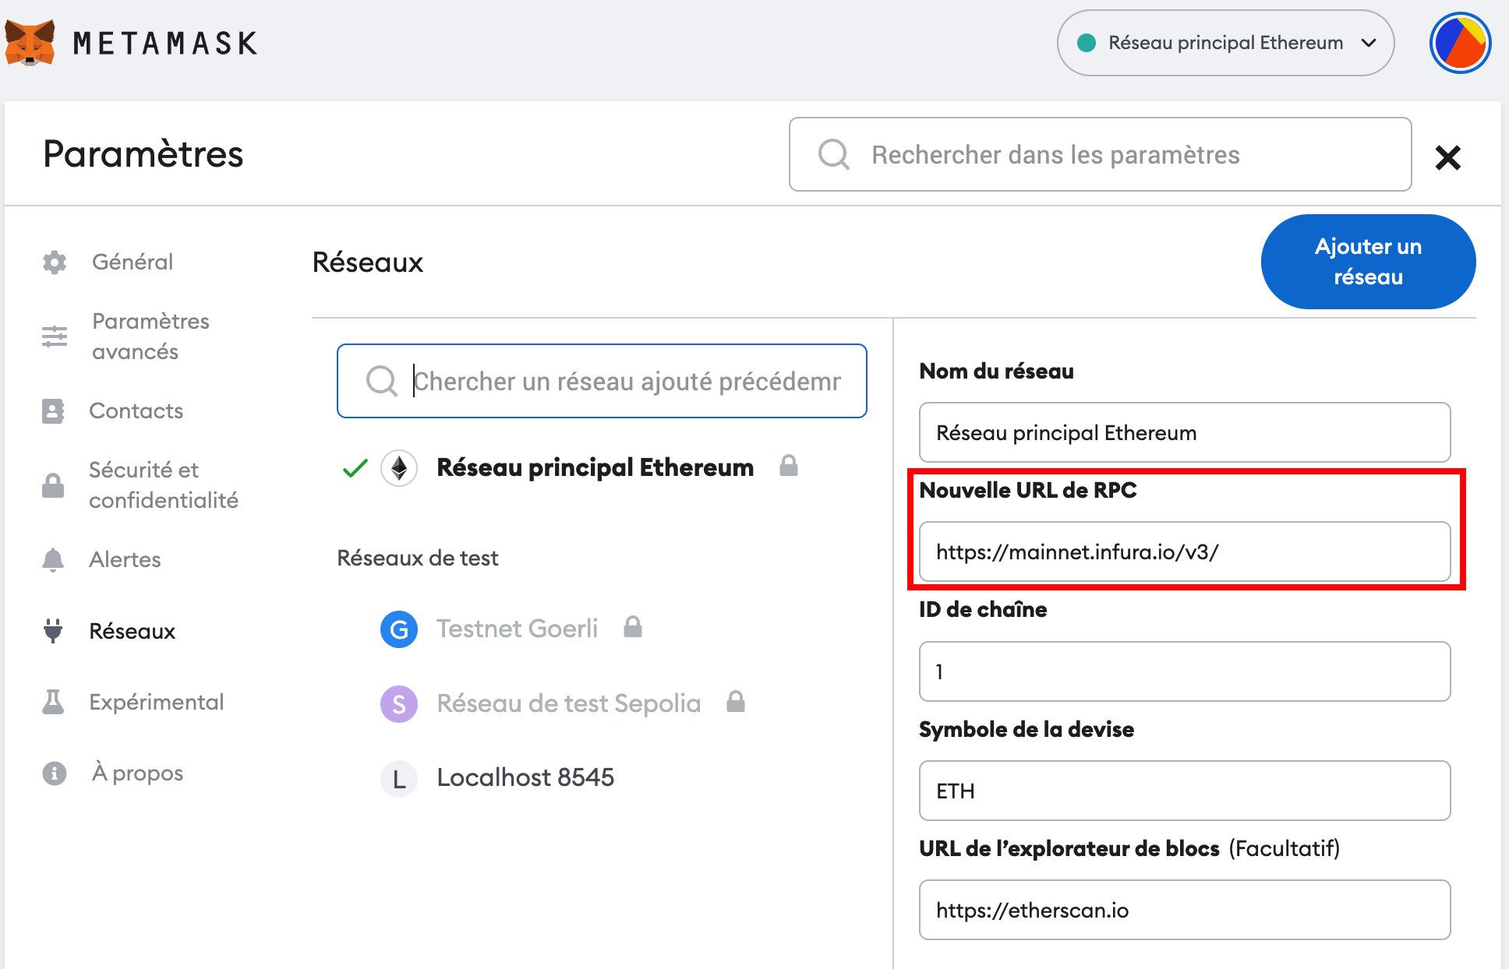Click the Symbole de la devise field

tap(1185, 791)
